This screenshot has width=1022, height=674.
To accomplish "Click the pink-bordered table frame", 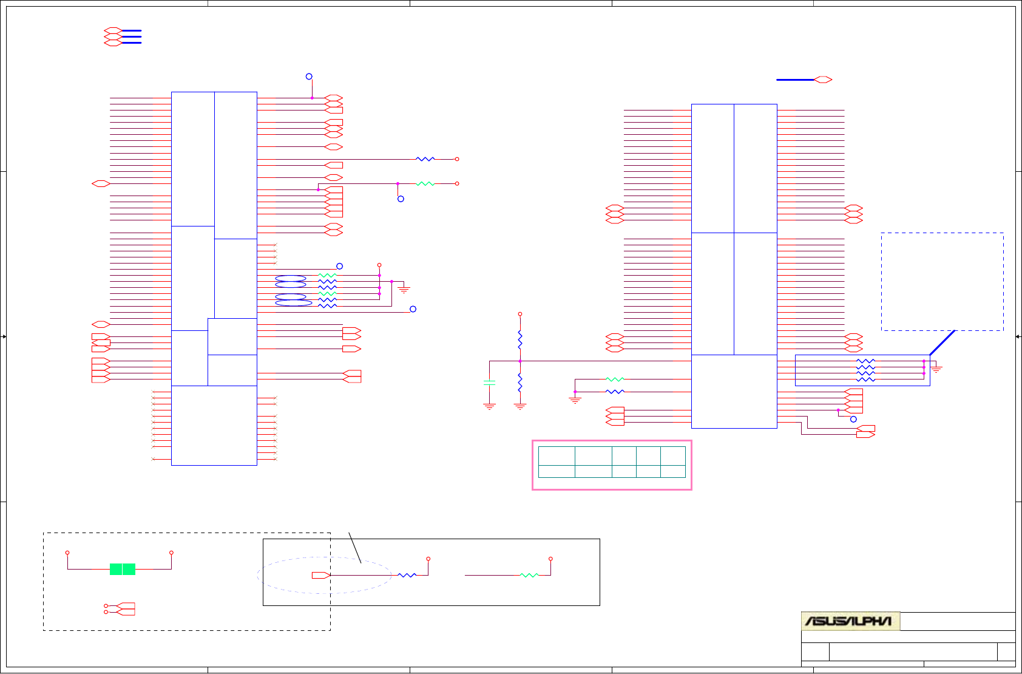I will 612,465.
